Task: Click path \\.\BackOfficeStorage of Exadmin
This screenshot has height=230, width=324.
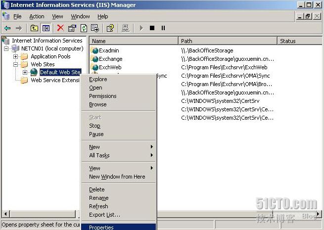Action: coord(207,50)
